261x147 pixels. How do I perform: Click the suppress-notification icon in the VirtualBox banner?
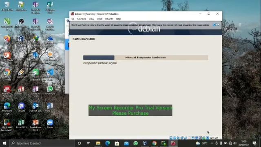point(218,25)
